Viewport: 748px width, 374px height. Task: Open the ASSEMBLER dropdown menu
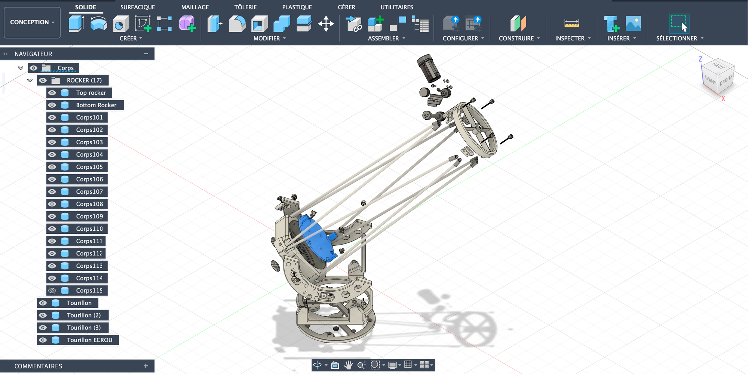(x=387, y=38)
